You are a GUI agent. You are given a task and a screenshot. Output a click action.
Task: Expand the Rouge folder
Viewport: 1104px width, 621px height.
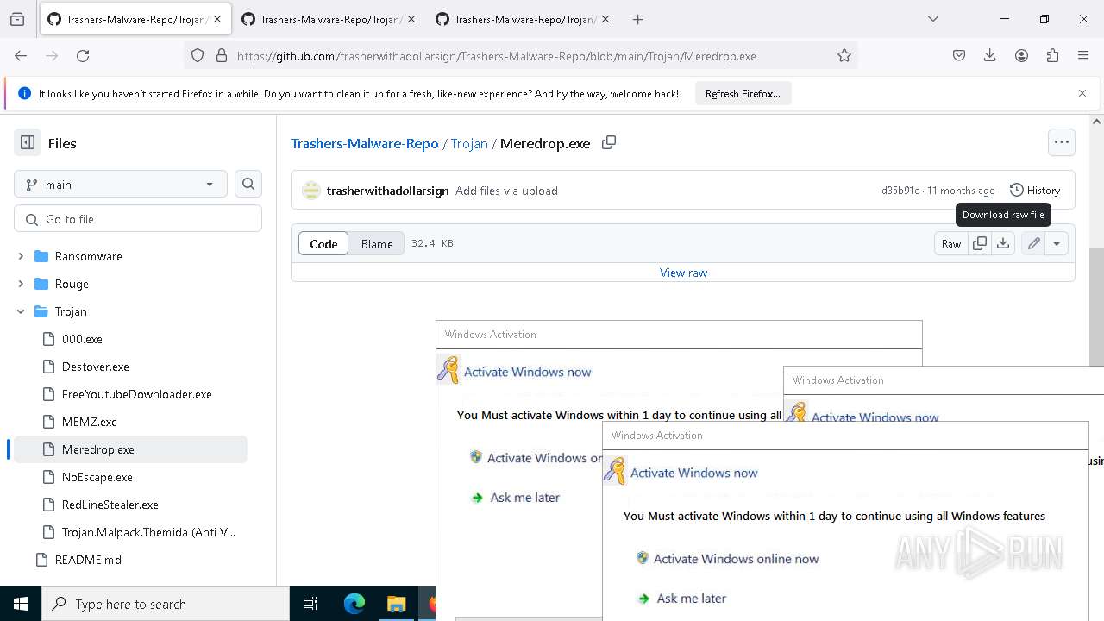tap(21, 284)
